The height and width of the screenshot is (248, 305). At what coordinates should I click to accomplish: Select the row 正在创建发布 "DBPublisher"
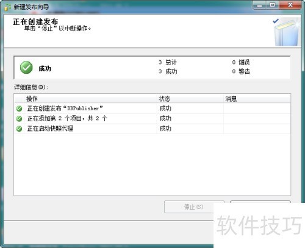(x=152, y=108)
